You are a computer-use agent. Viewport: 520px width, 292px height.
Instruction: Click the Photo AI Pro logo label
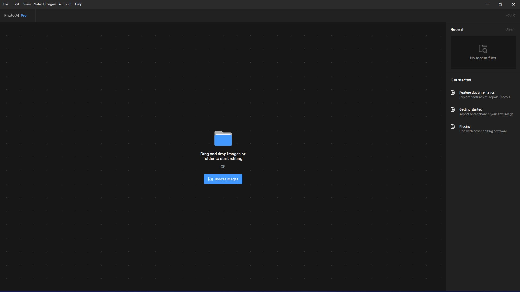[15, 16]
